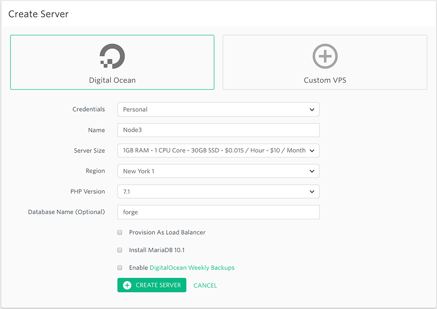Viewport: 437px width, 309px height.
Task: Enable Provision As Load Balancer
Action: 120,232
